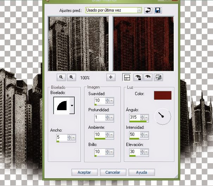Randomize parameters with the dice icon

(x=158, y=77)
